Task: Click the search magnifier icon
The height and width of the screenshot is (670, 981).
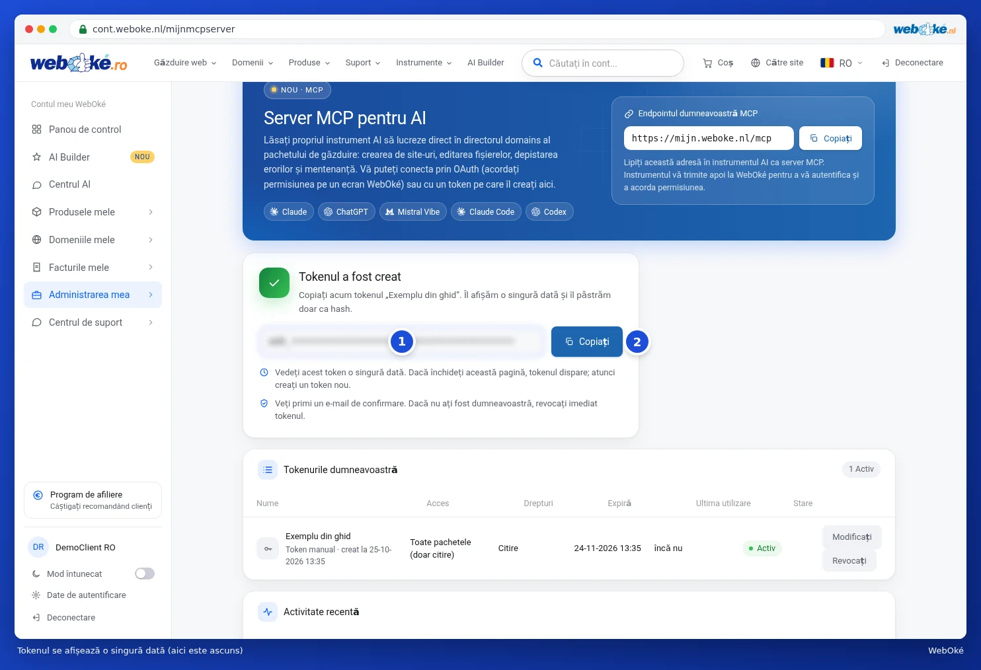Action: [x=538, y=63]
